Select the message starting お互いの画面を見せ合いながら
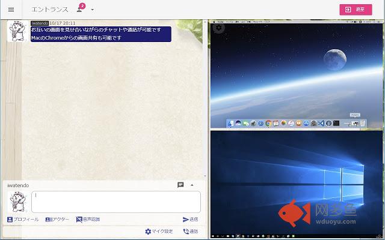The width and height of the screenshot is (385, 240). 101,34
